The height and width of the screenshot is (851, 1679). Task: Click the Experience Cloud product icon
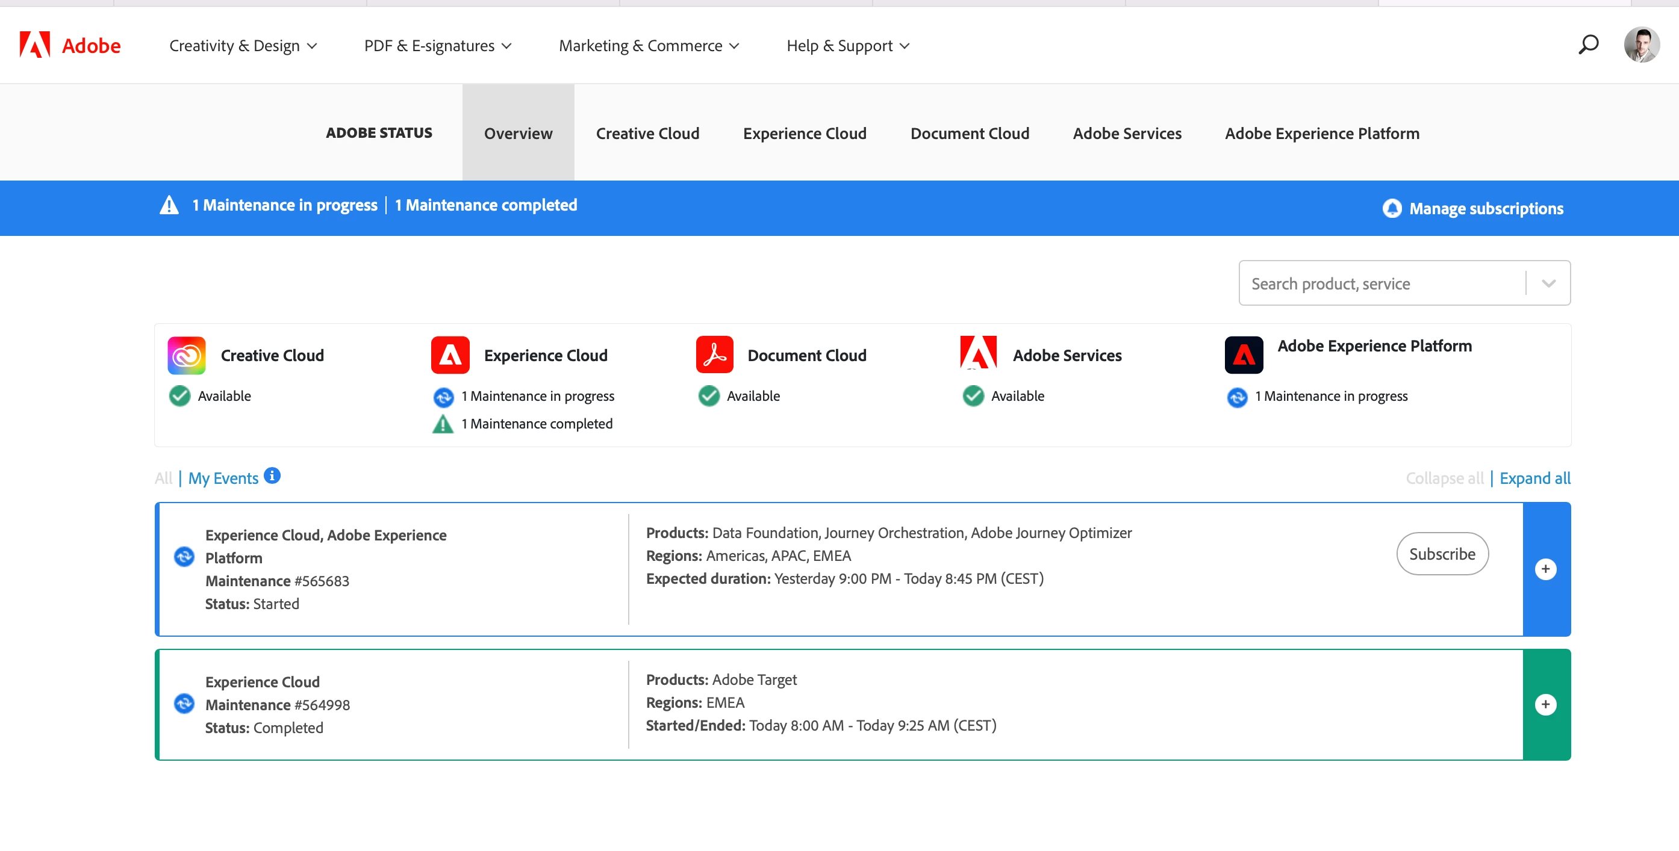coord(450,355)
